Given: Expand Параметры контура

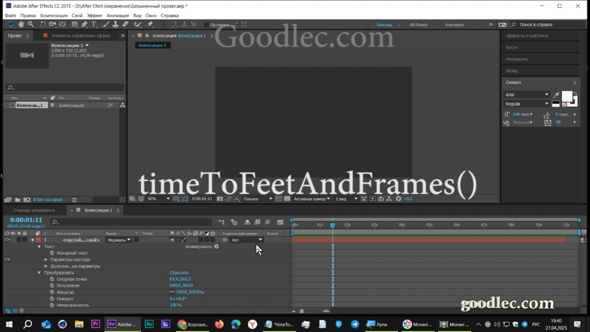Looking at the screenshot, I should pos(46,259).
